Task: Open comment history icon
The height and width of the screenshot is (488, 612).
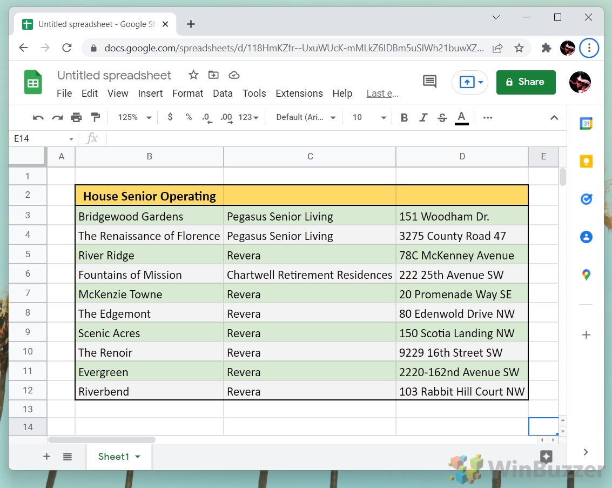Action: pos(429,82)
